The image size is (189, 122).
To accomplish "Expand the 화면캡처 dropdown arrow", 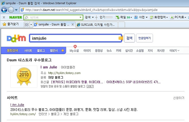I will 167,17.
